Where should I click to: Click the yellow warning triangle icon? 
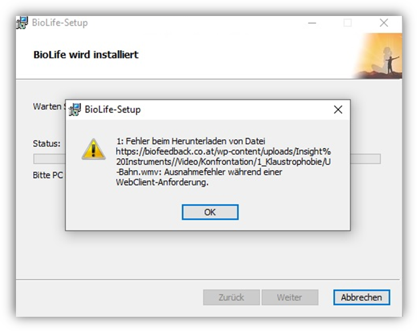point(94,150)
